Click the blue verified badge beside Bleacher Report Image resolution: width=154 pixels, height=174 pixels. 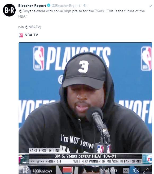49,5
